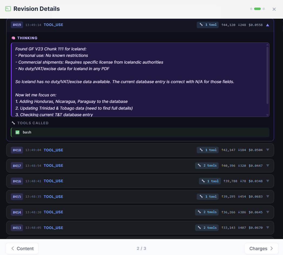Click the TOOL_USE label on #416
The height and width of the screenshot is (255, 283).
[53, 181]
